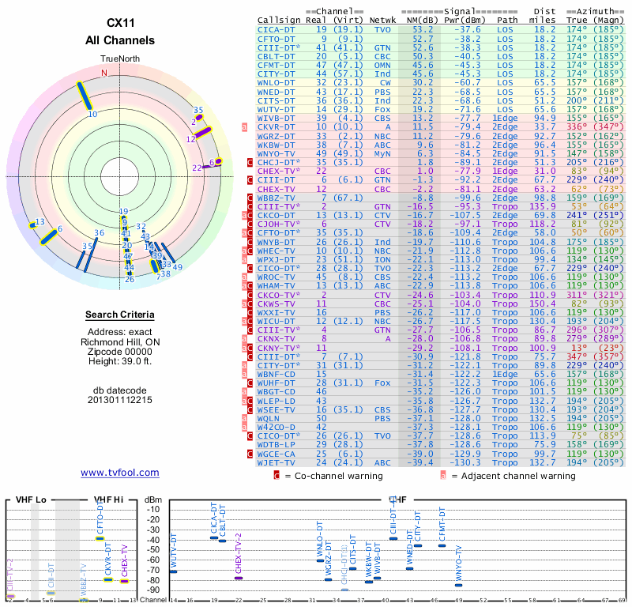Click the 'Richmond Hill, ON' address text
632x607 pixels.
click(x=120, y=342)
